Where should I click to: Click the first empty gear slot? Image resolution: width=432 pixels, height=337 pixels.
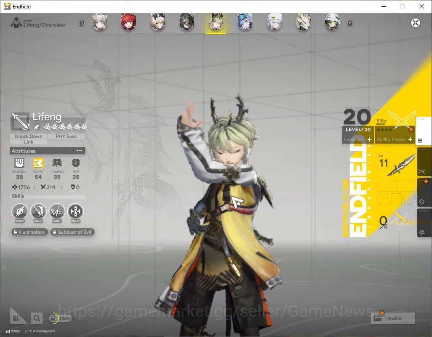387,186
